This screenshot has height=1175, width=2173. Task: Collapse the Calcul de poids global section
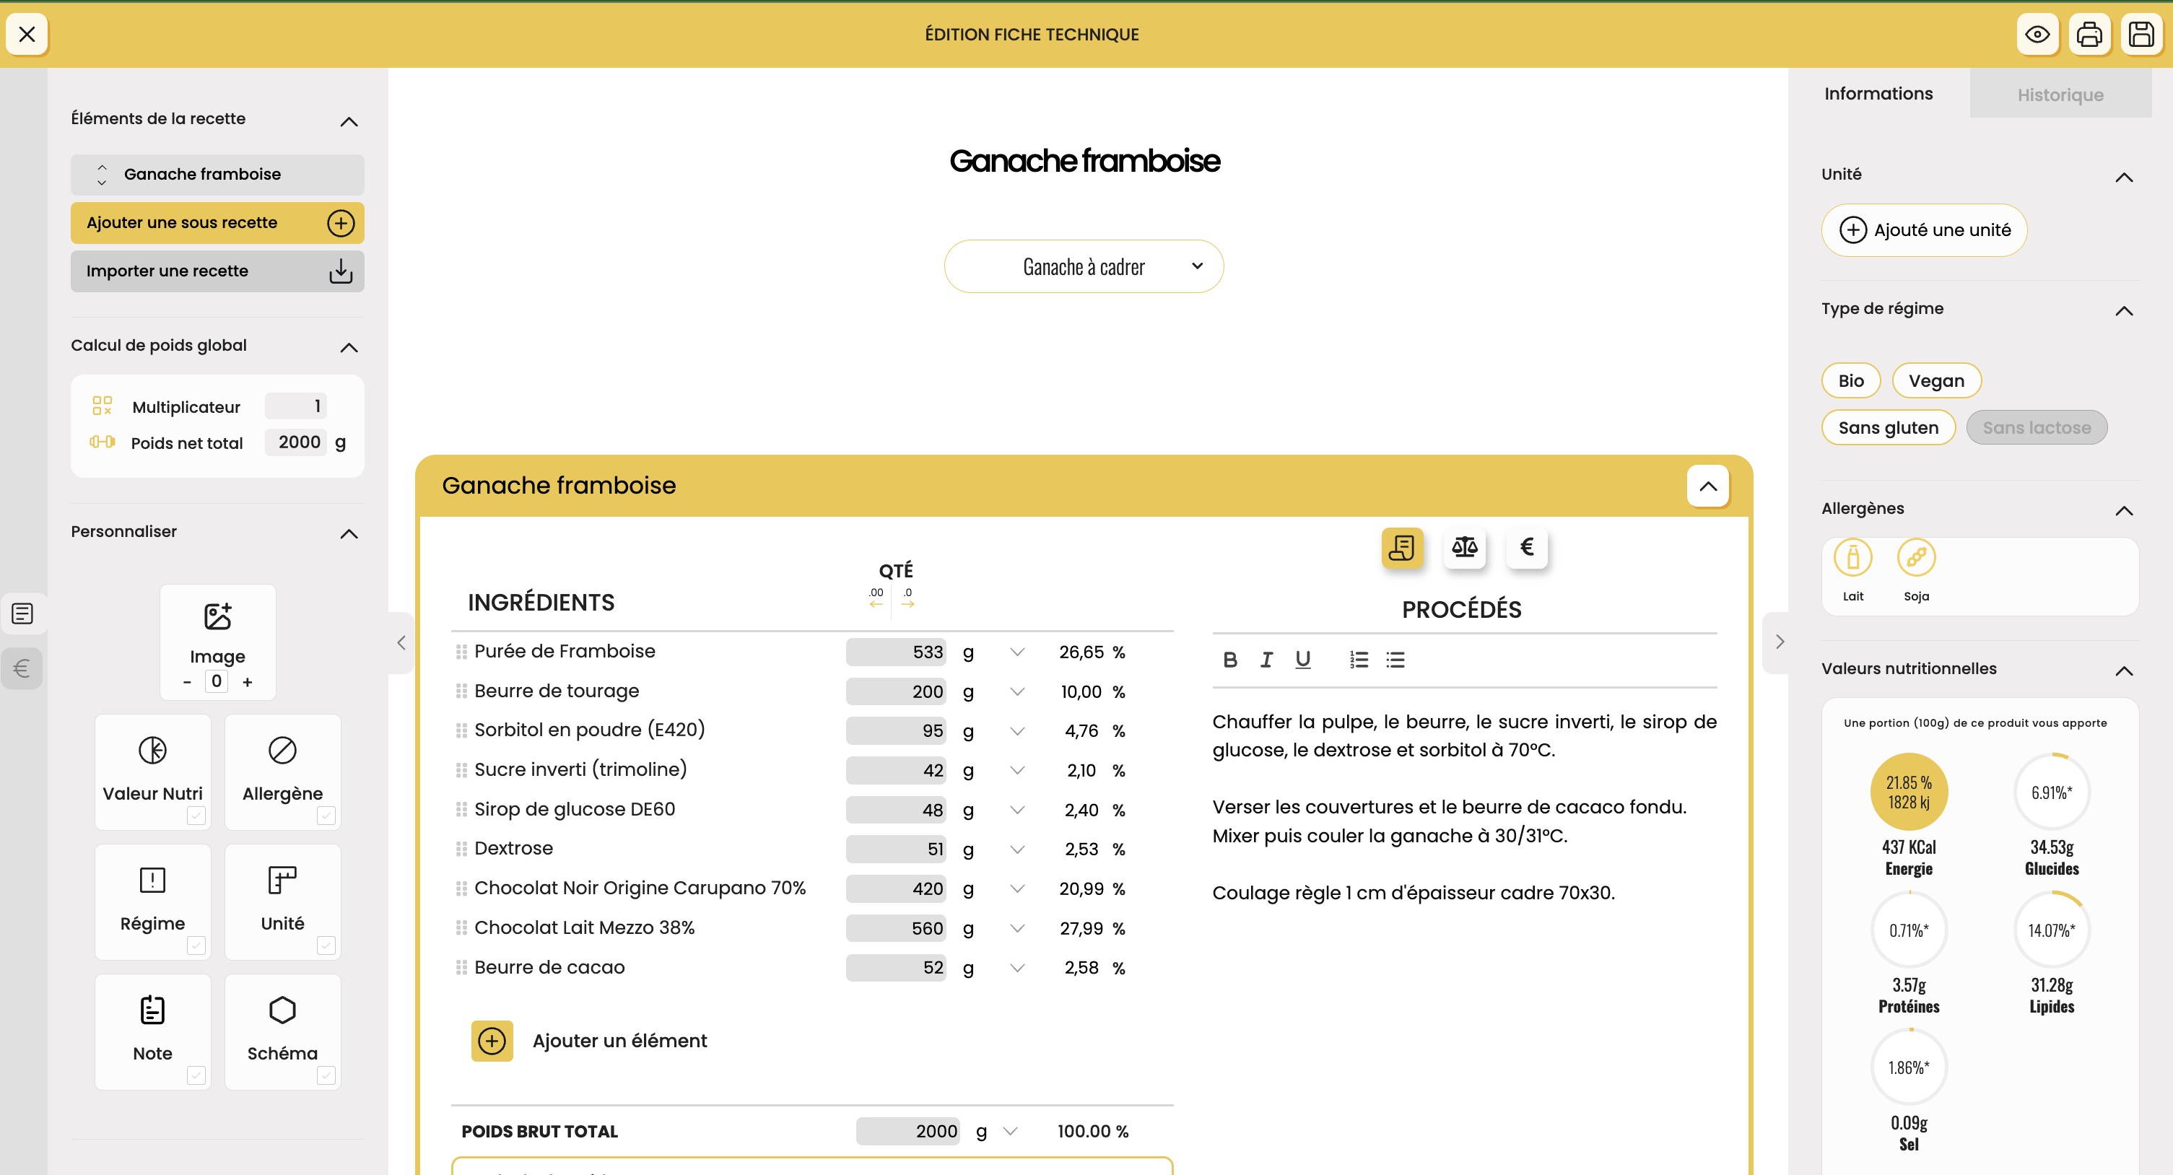point(349,348)
